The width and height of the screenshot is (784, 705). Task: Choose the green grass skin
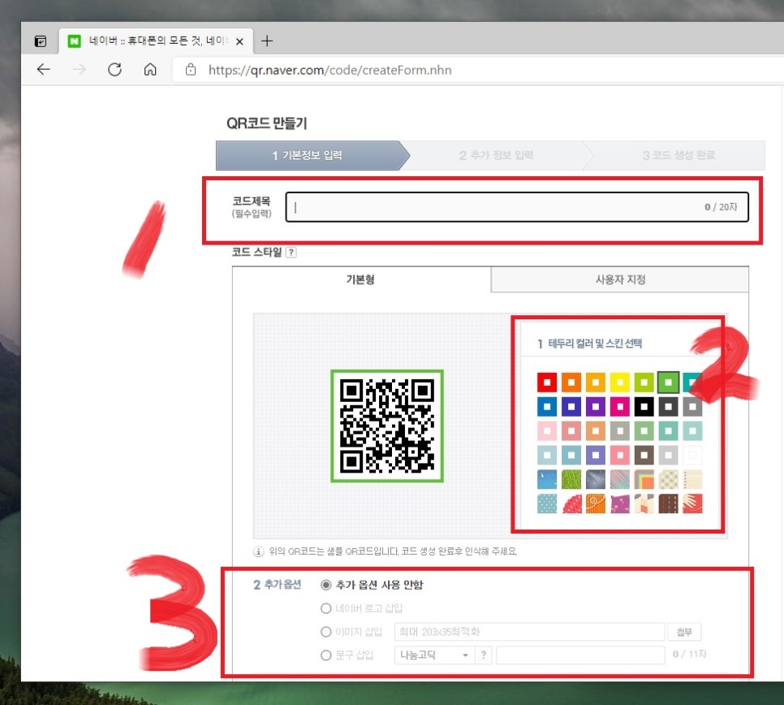tap(571, 479)
